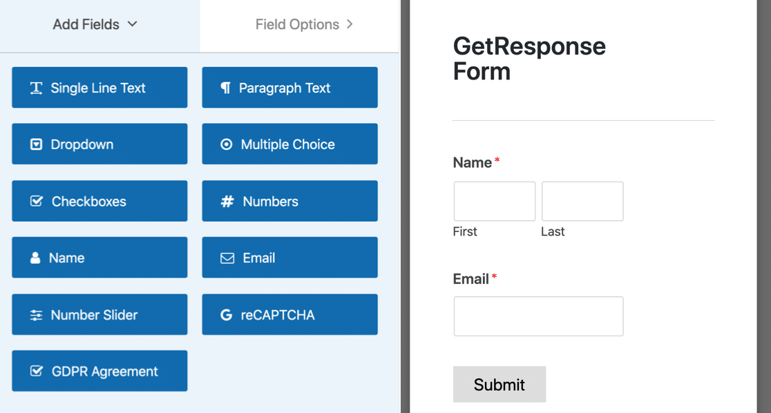
Task: Add a GDPR Agreement field
Action: 99,372
